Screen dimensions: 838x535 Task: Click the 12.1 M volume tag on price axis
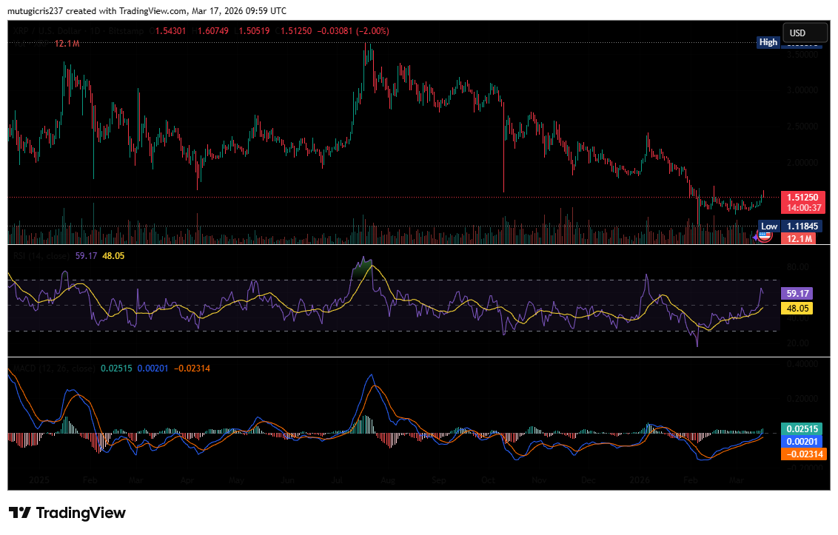[799, 238]
